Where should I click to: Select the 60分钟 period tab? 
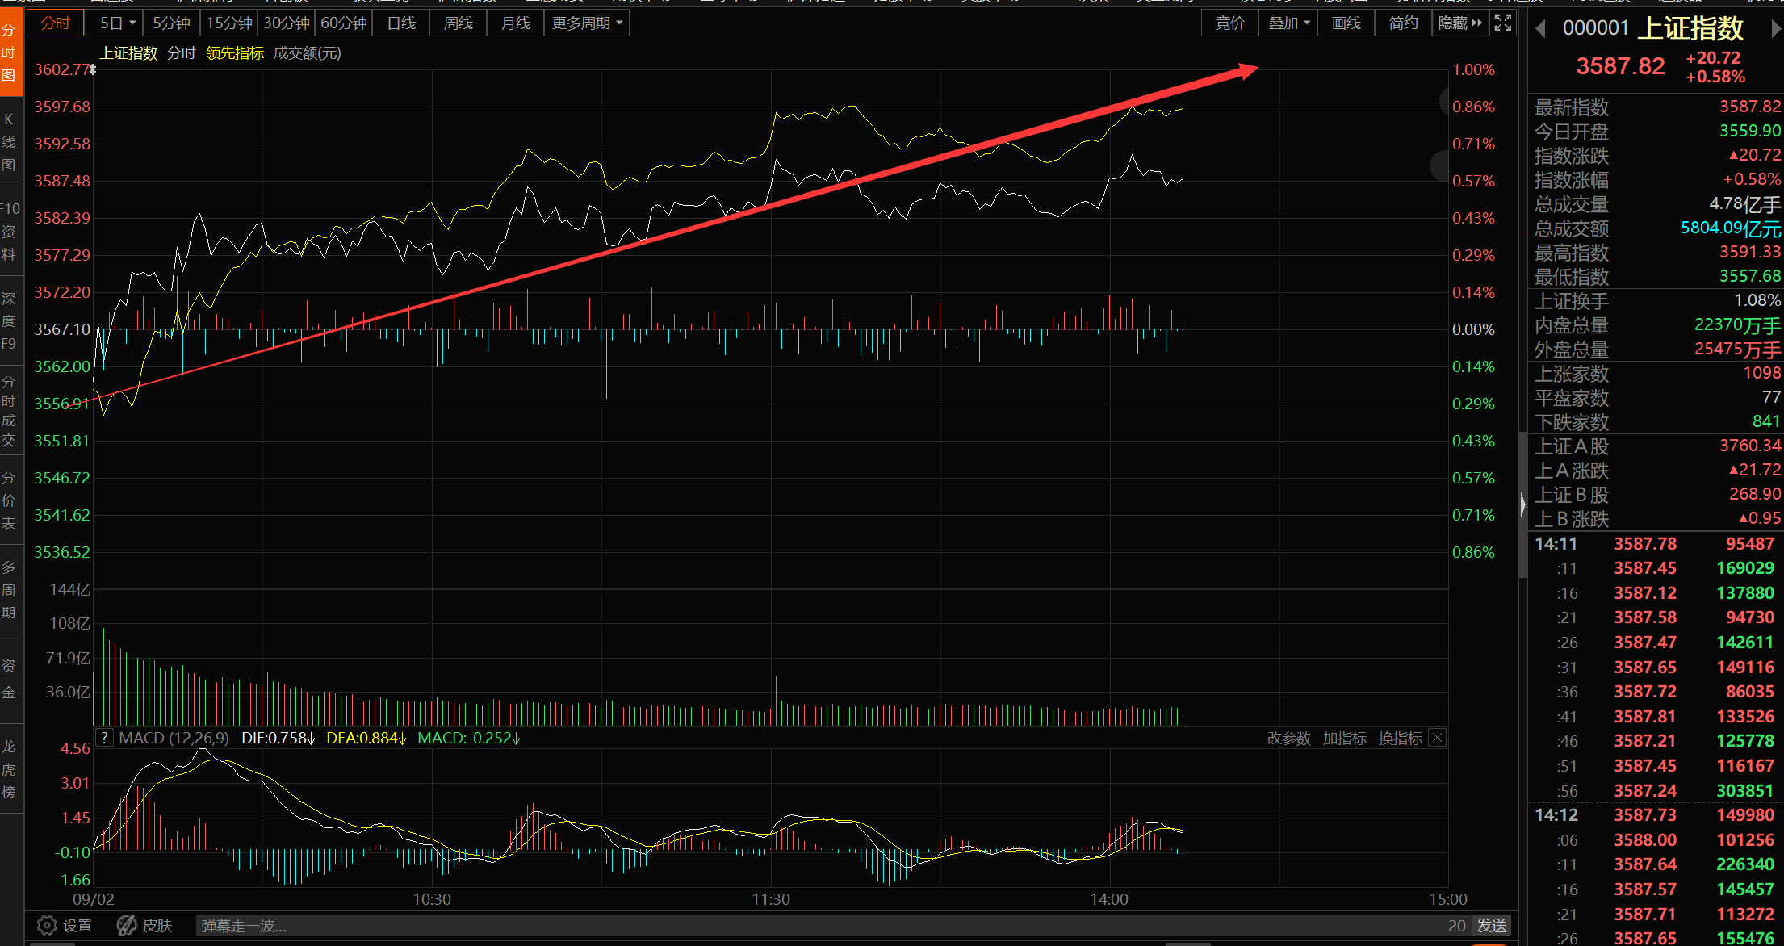pyautogui.click(x=344, y=23)
